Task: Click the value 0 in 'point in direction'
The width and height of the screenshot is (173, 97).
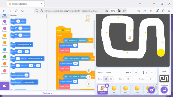Action: pyautogui.click(x=75, y=45)
